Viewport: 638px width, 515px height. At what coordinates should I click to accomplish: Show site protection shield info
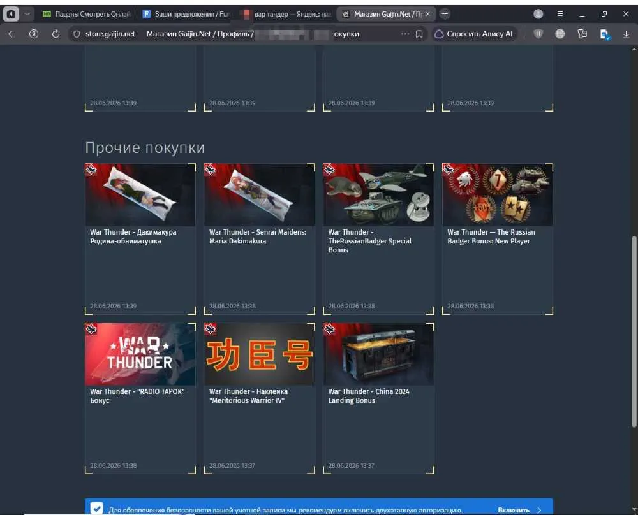(x=77, y=34)
